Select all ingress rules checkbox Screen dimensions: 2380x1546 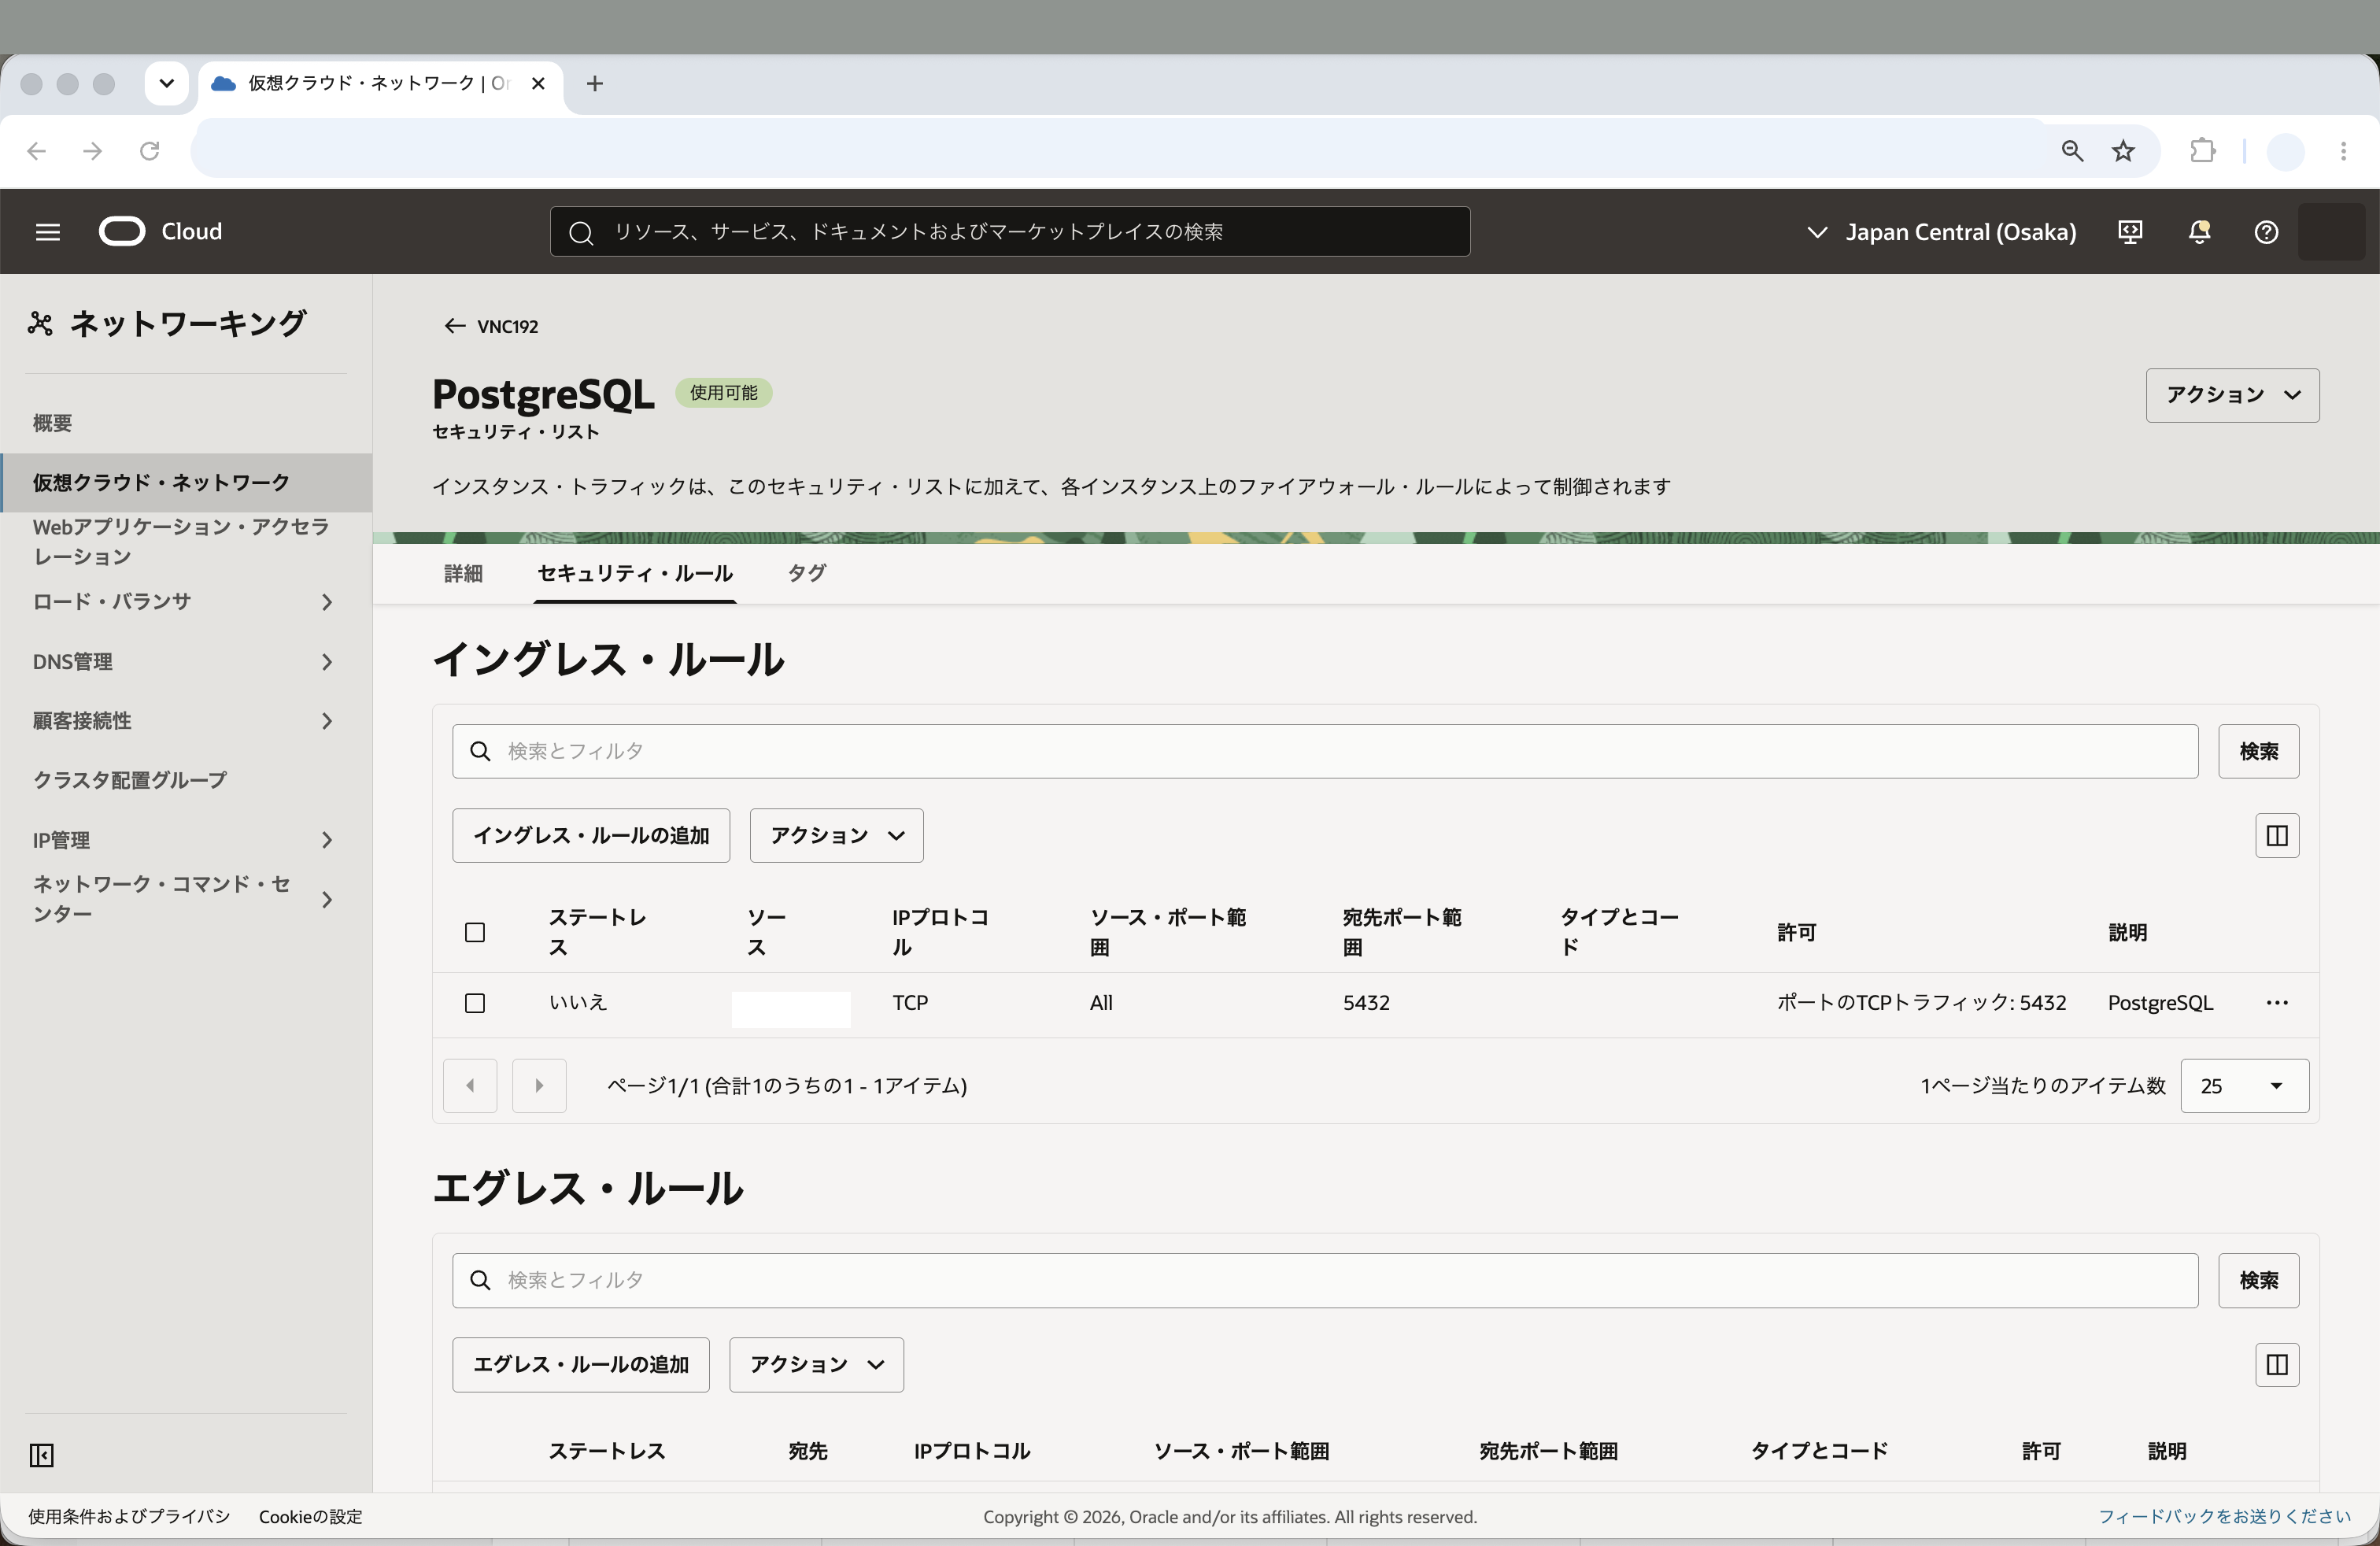(x=475, y=933)
